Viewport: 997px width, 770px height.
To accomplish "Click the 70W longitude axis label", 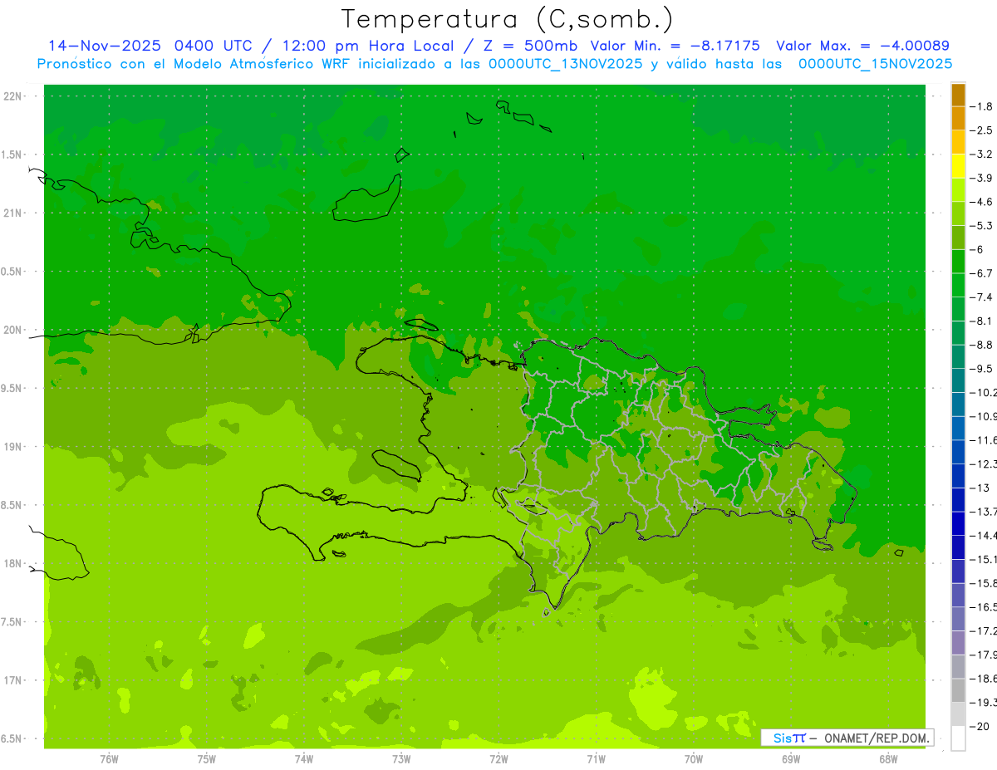I will point(694,759).
